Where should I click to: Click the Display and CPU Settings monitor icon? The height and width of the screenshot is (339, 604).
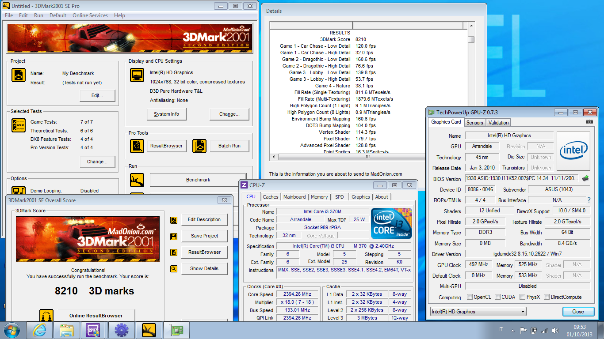point(137,75)
